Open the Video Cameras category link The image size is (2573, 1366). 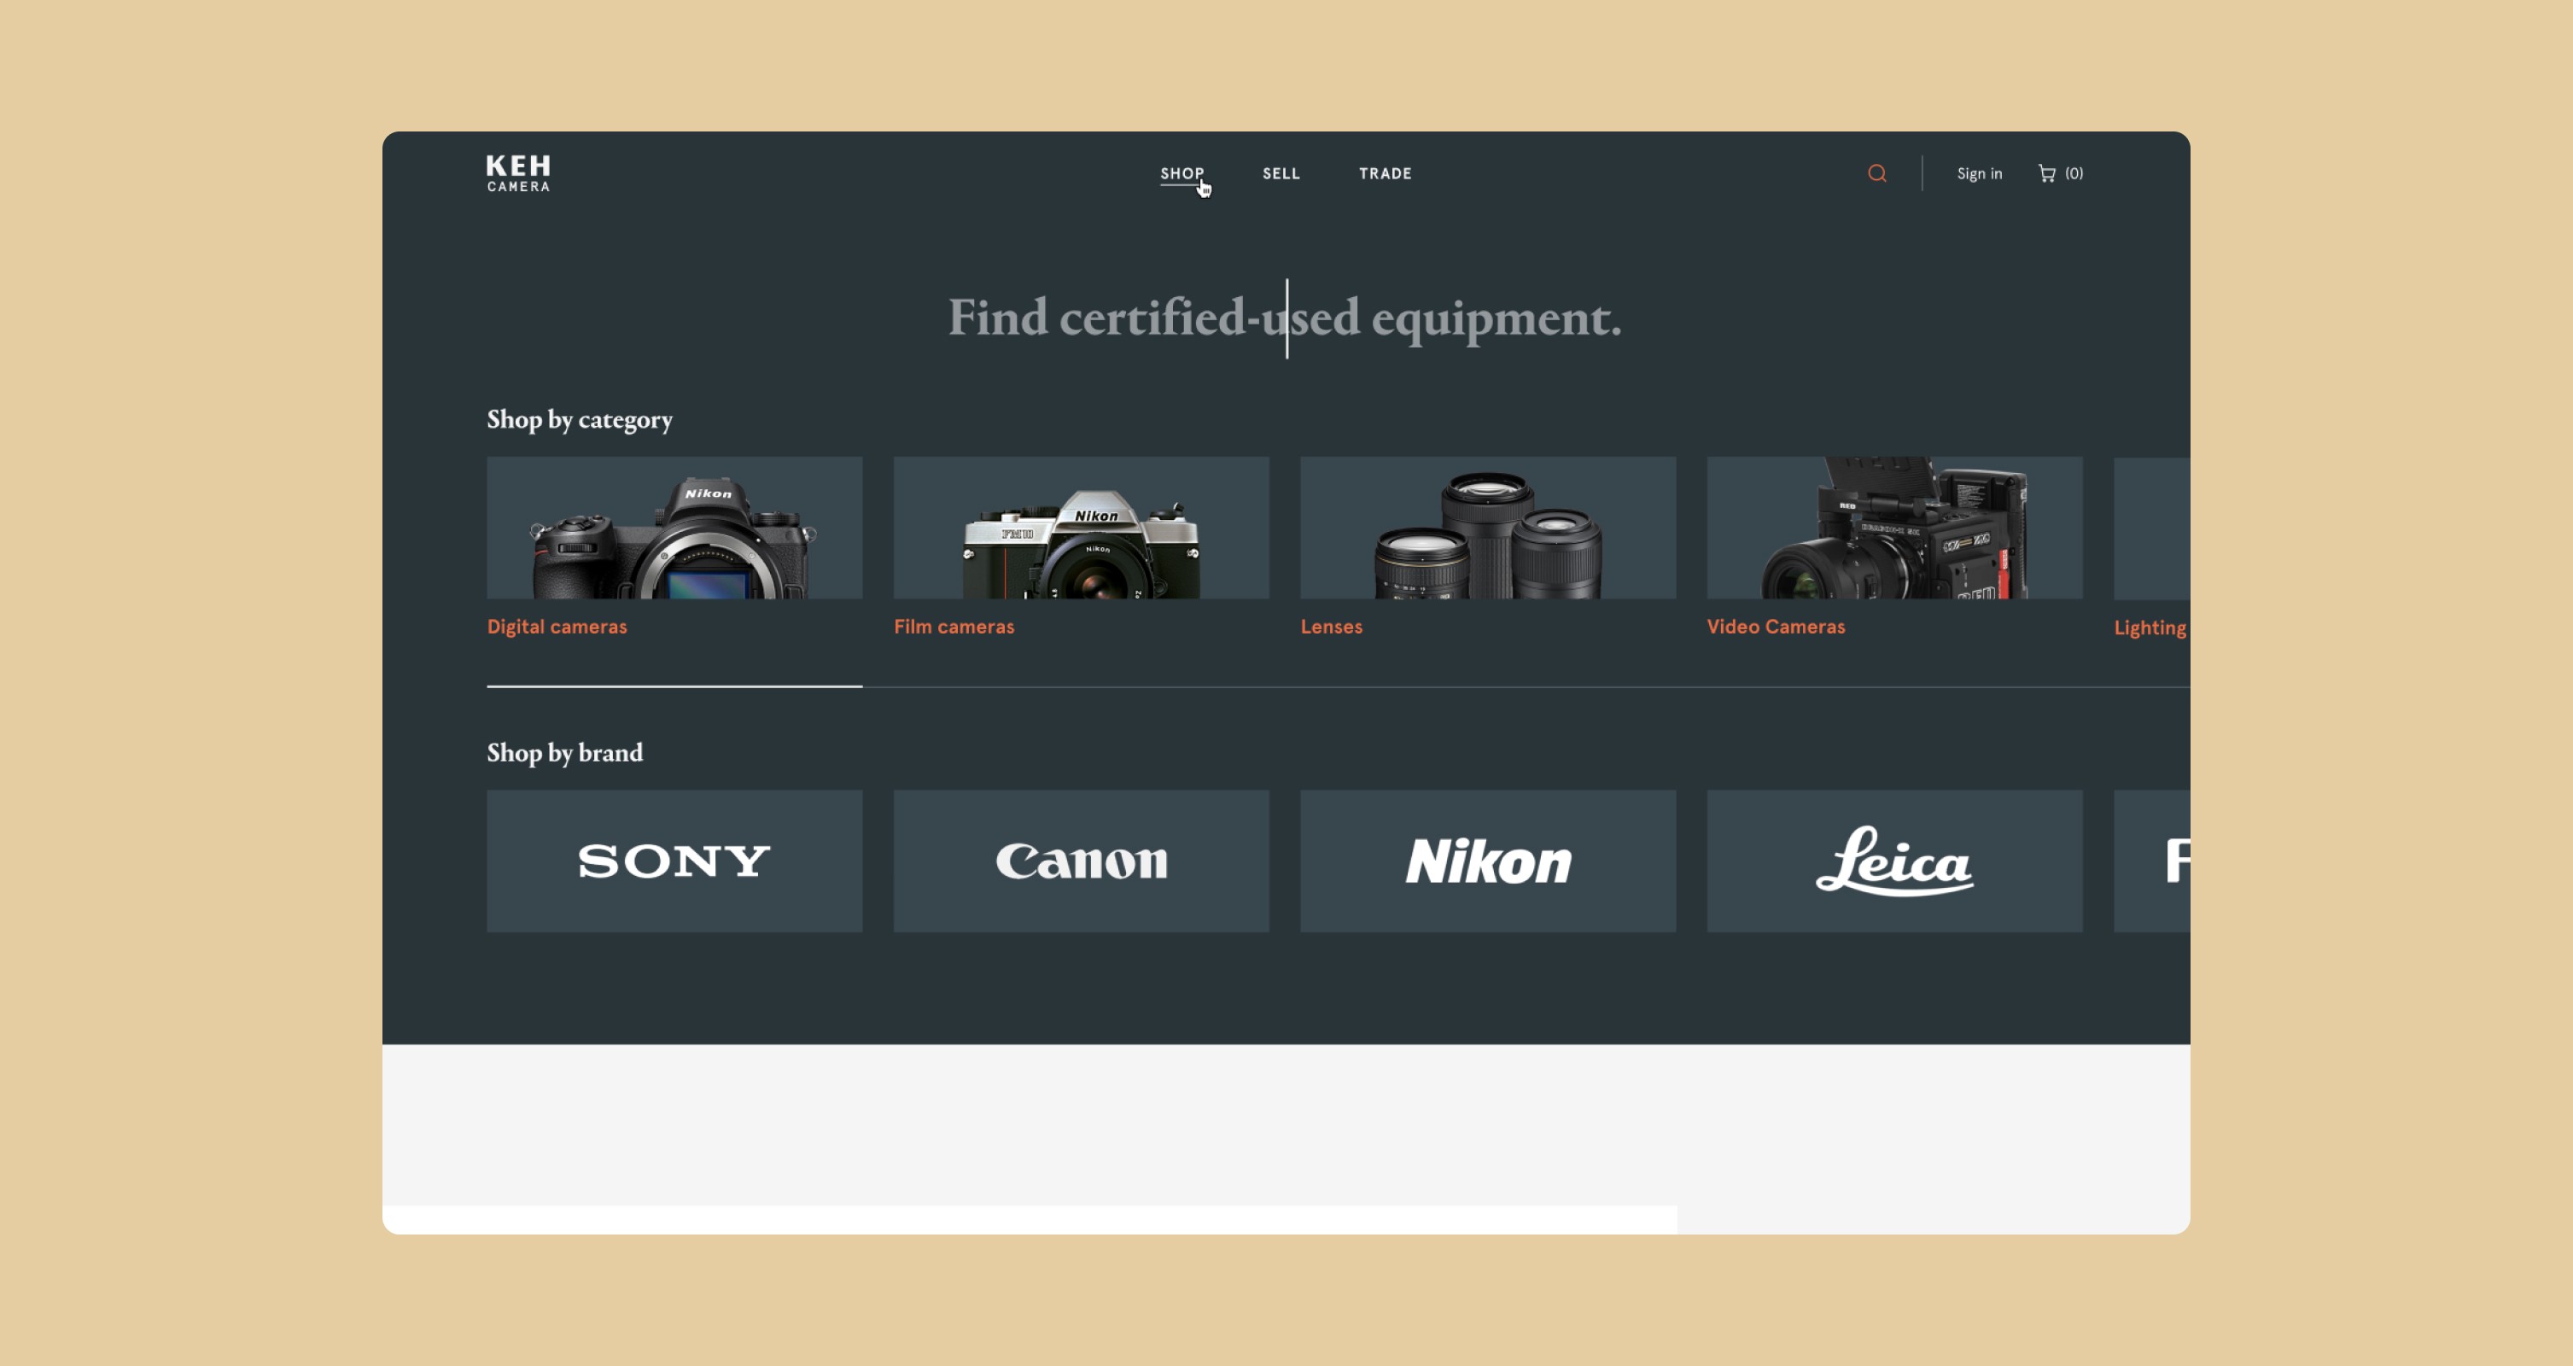[1775, 627]
